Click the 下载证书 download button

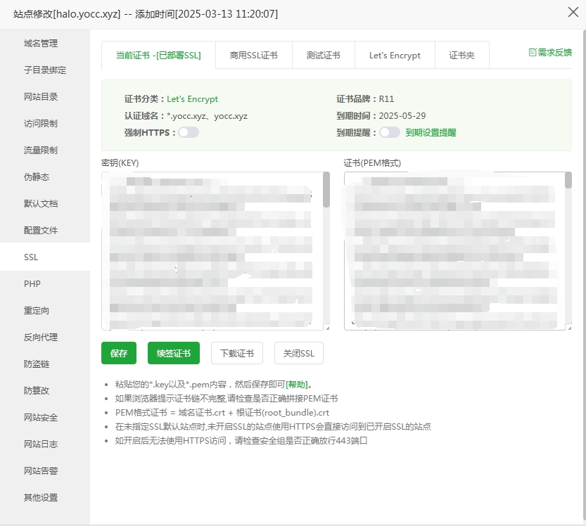coord(236,353)
